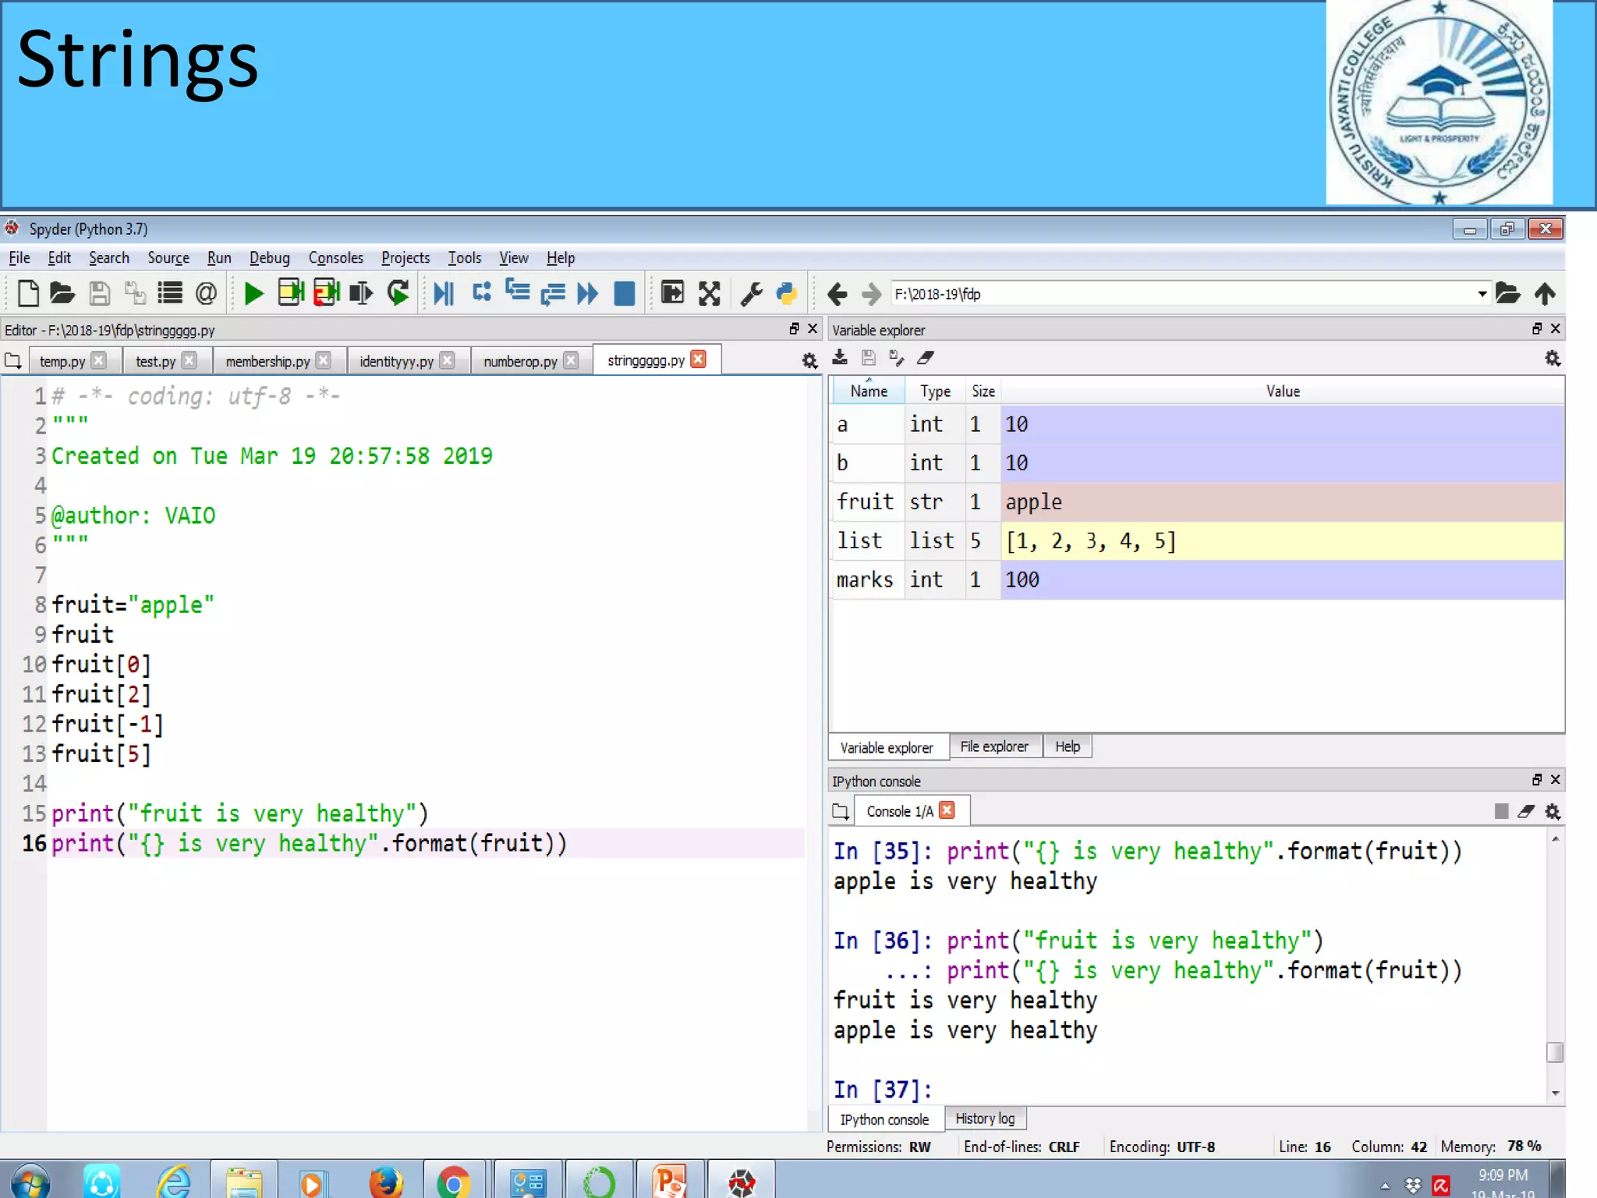
Task: Click the Save file floppy icon
Action: pos(99,294)
